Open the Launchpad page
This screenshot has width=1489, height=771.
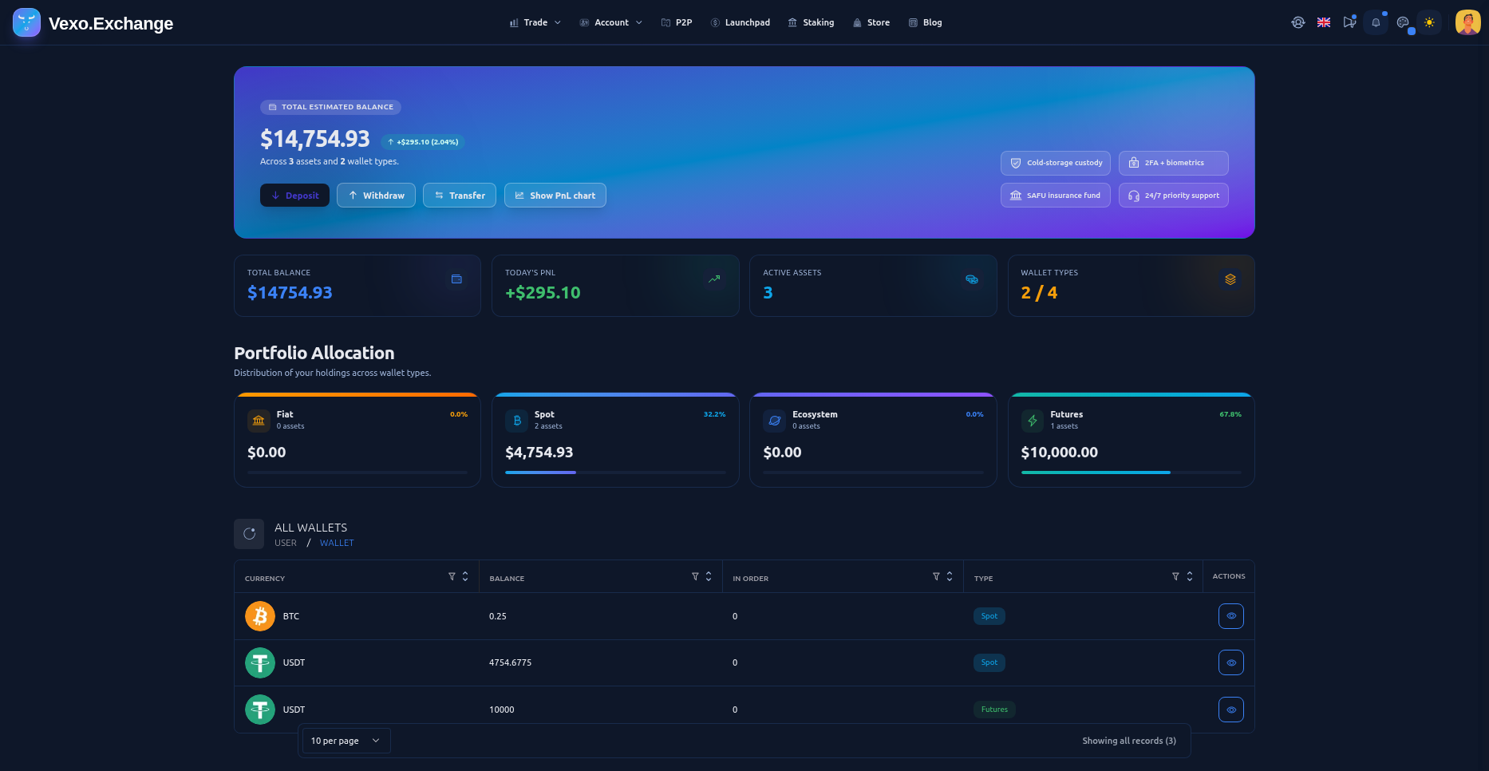coord(741,22)
